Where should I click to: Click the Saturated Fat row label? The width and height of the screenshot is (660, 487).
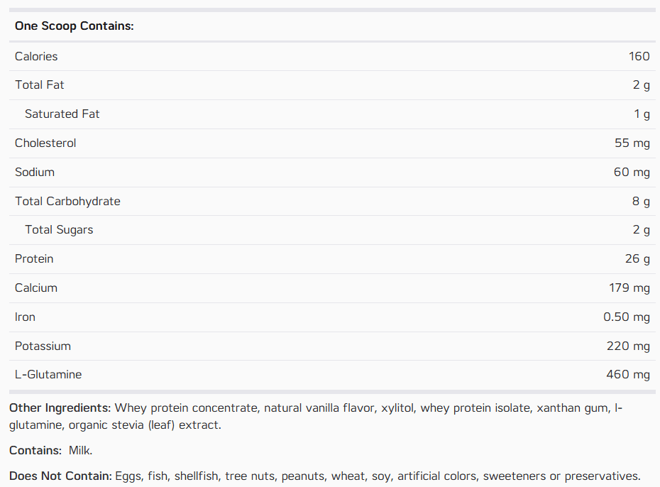click(62, 114)
